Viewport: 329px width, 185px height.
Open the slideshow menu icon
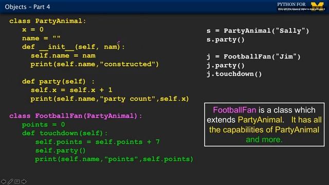coord(17,181)
